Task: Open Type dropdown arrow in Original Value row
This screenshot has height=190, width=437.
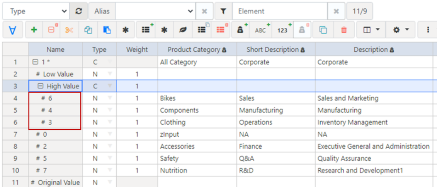Action: tap(110, 182)
